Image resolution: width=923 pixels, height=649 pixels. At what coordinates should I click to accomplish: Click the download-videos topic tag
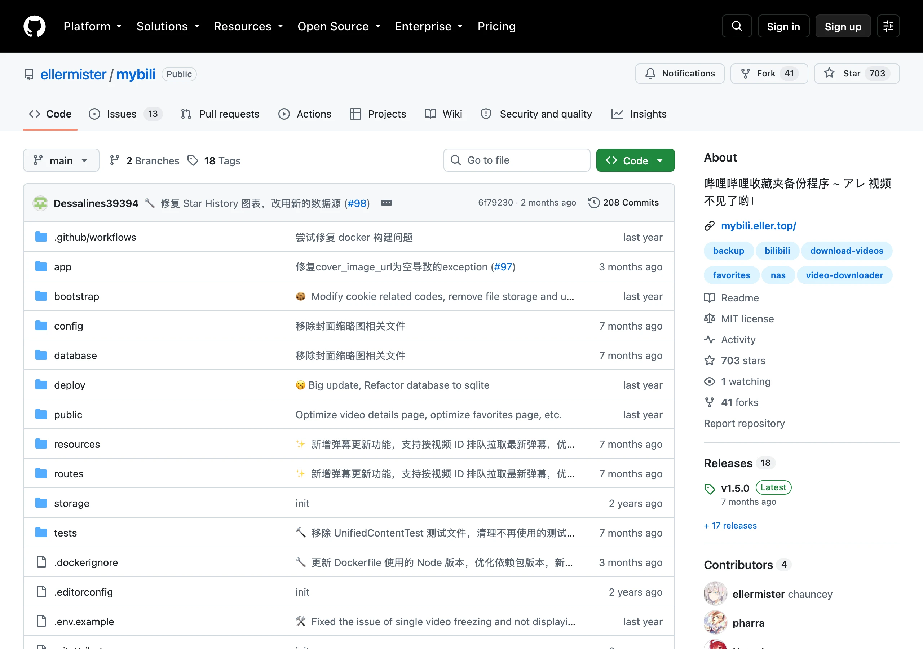(x=847, y=251)
